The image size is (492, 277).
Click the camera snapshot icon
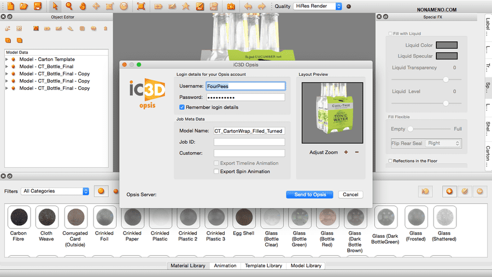[x=231, y=7]
